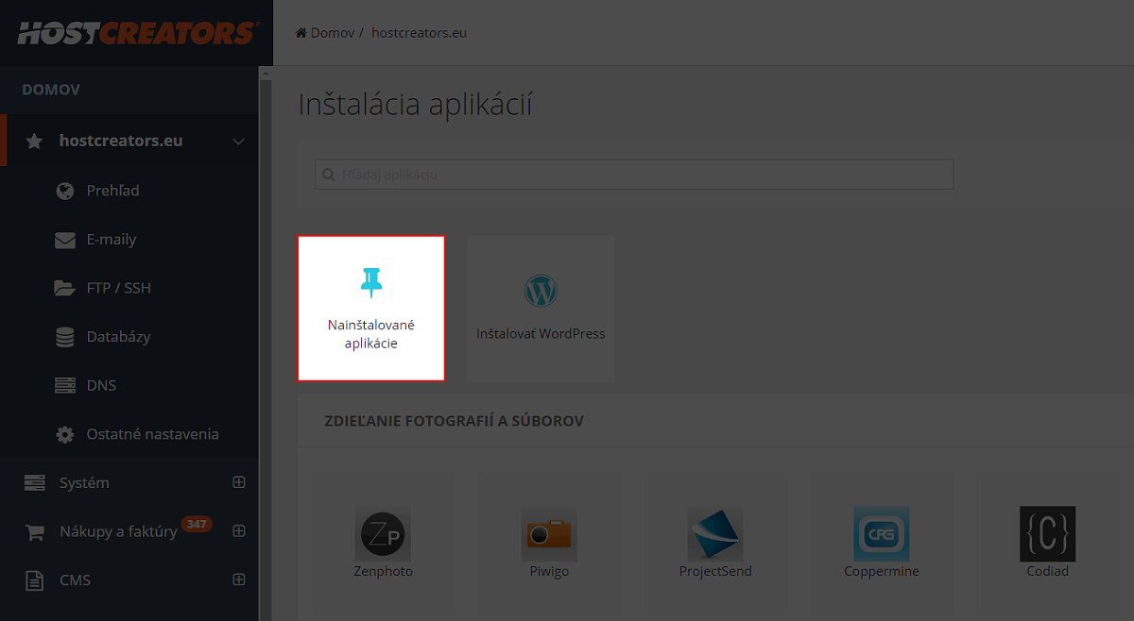Click the ProjectSend label

coord(715,571)
